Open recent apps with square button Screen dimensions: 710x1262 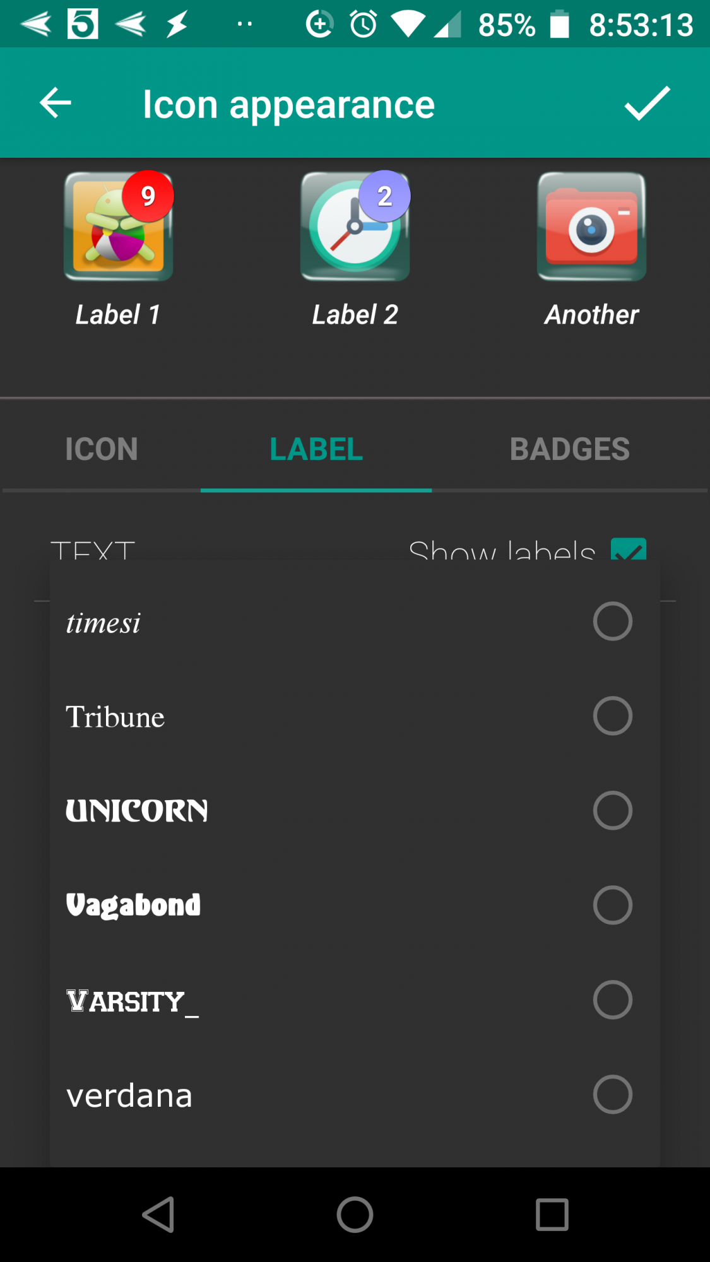pos(552,1215)
